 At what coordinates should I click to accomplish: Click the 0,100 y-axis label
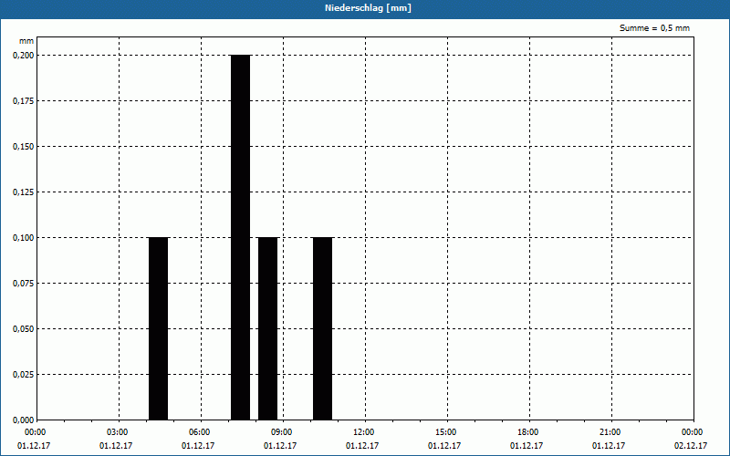[24, 238]
